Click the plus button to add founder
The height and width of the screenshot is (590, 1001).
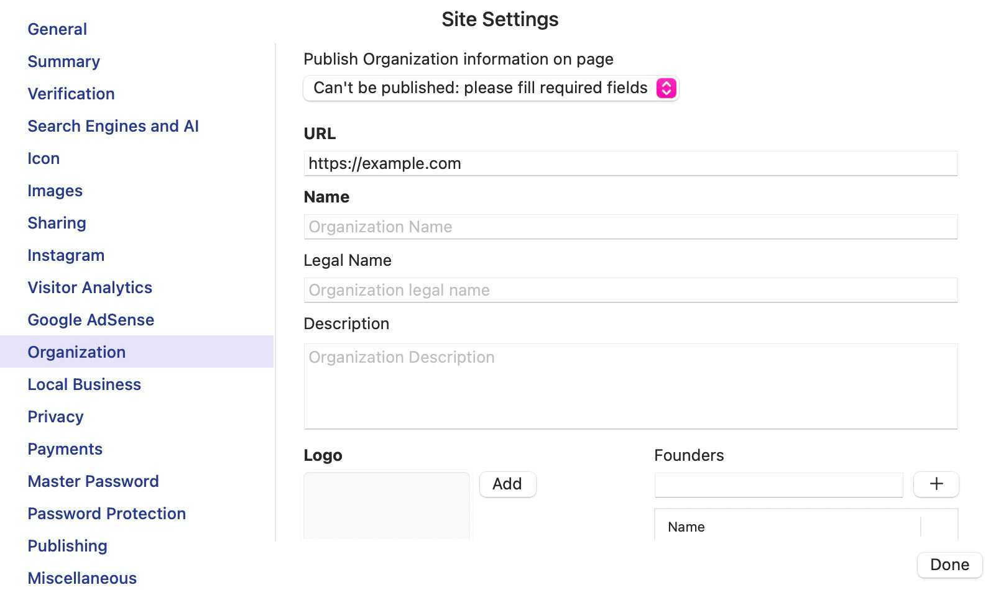(936, 484)
